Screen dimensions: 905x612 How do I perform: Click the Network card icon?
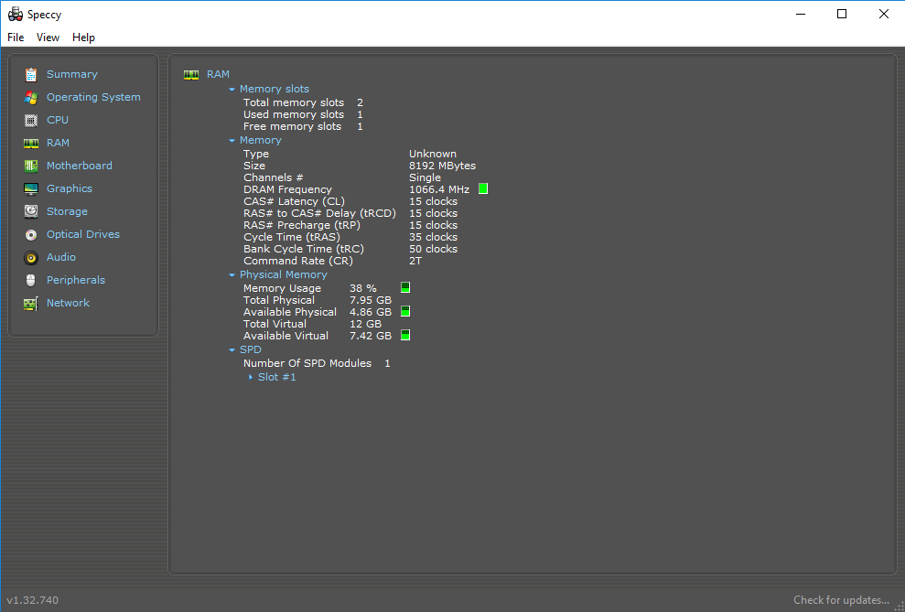31,304
